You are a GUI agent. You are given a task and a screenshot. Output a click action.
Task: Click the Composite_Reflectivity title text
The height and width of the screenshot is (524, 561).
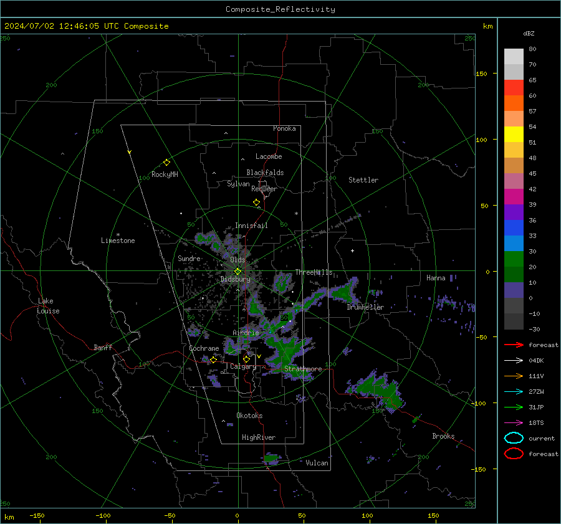pyautogui.click(x=280, y=9)
